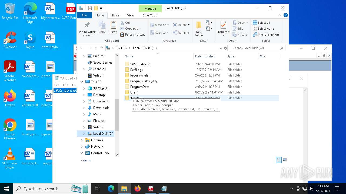346x194 pixels.
Task: Click navigation pane scroll down arrow
Action: [x=117, y=155]
